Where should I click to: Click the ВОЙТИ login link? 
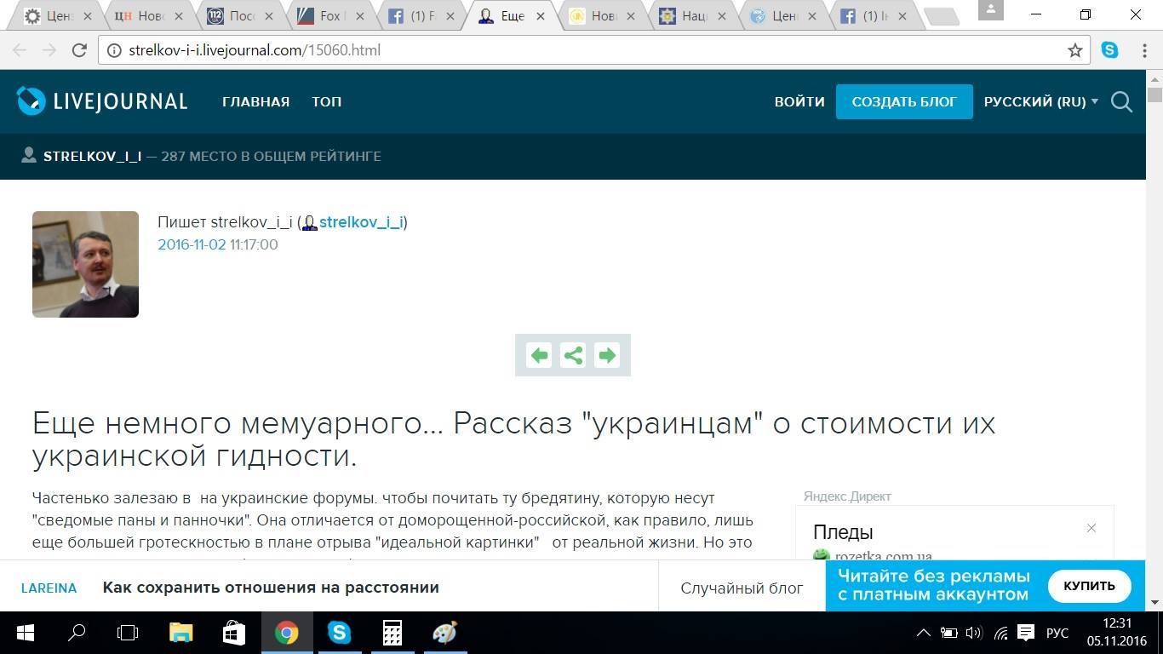799,101
